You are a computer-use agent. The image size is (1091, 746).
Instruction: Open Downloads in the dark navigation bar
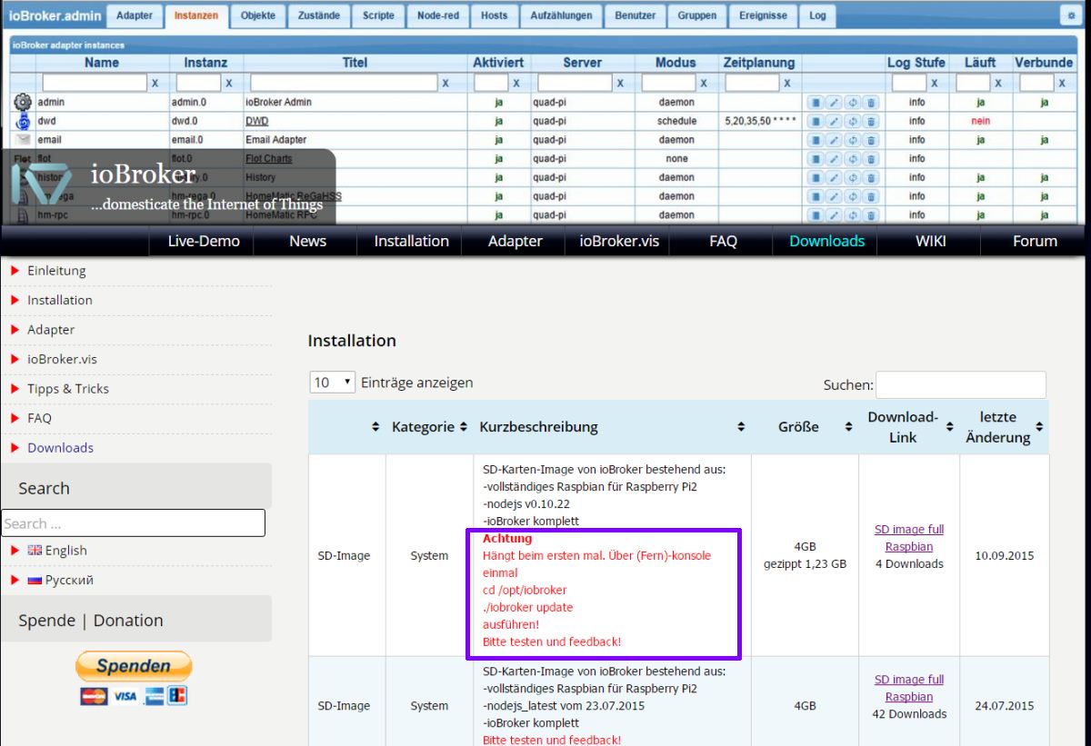827,241
